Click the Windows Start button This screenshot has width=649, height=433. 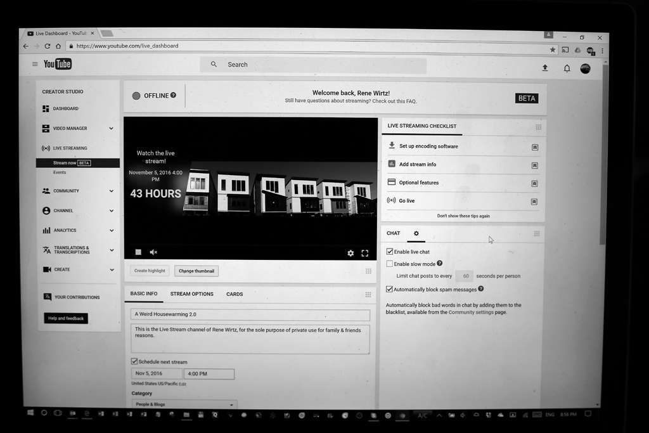(x=30, y=413)
